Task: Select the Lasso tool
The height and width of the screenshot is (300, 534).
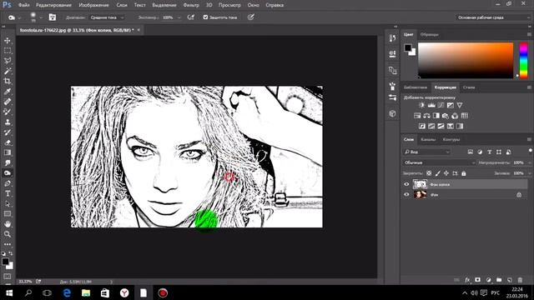Action: click(x=8, y=61)
